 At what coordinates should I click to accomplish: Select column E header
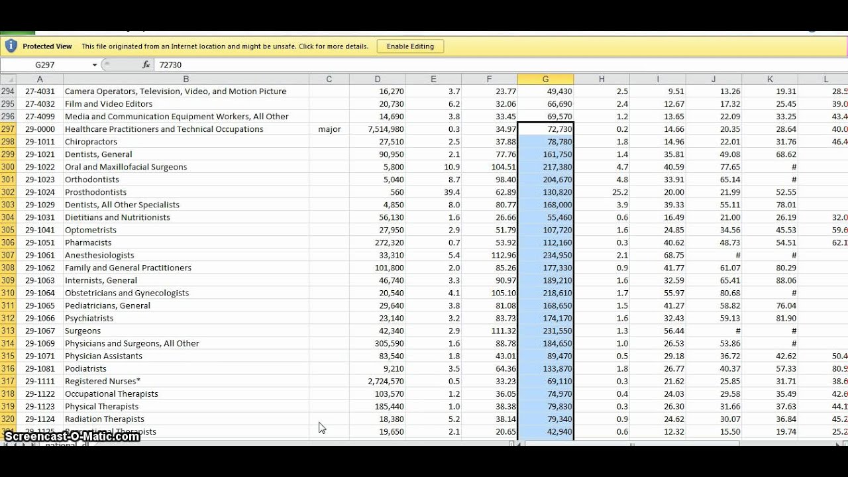tap(433, 79)
